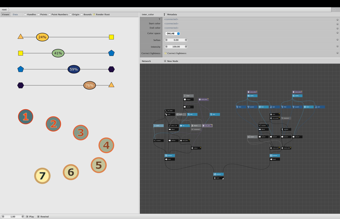
Task: Enable the Points checkbox
Action: tap(38, 15)
